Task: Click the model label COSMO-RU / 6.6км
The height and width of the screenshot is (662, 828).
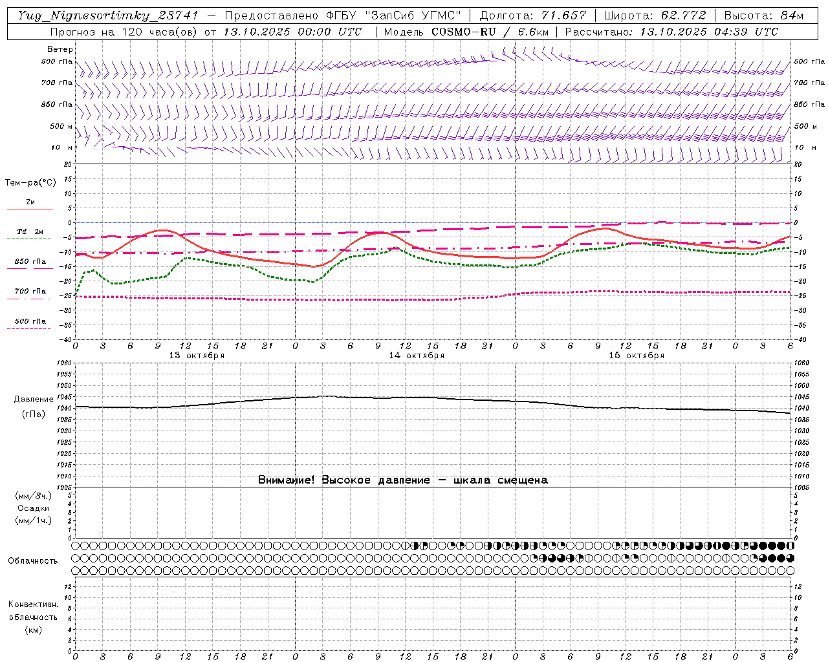Action: [490, 32]
